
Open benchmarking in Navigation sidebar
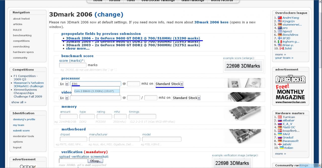click(22, 35)
